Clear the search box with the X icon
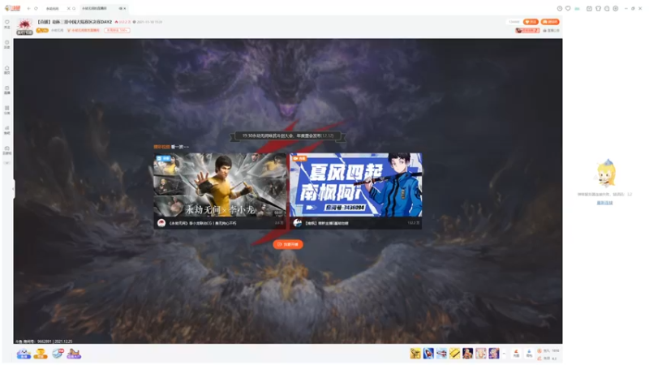This screenshot has width=649, height=365. [x=69, y=8]
